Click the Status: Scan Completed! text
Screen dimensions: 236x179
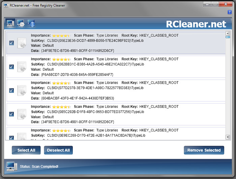tap(39, 167)
